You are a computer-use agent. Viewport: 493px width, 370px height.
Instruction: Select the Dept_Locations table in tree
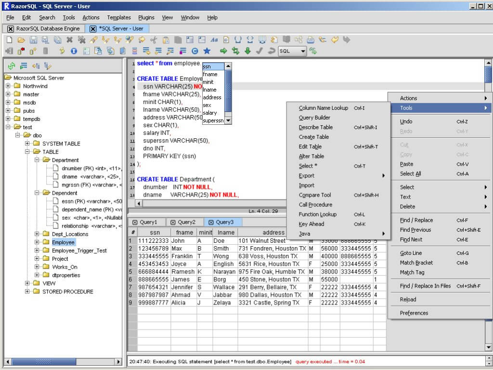(70, 234)
